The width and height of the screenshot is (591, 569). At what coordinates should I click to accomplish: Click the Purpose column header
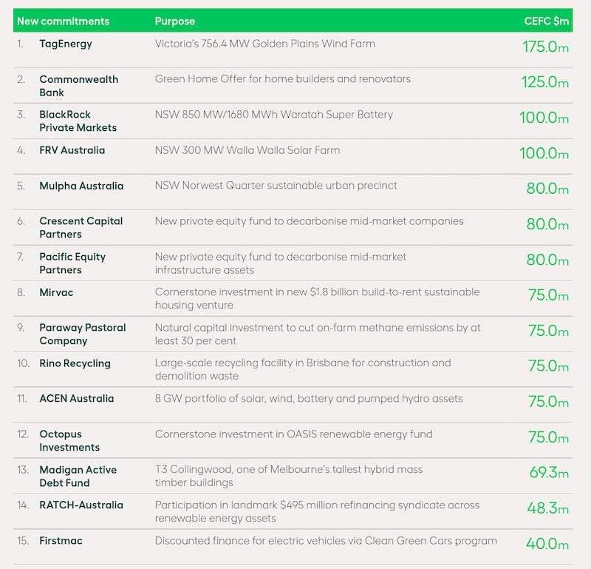175,21
